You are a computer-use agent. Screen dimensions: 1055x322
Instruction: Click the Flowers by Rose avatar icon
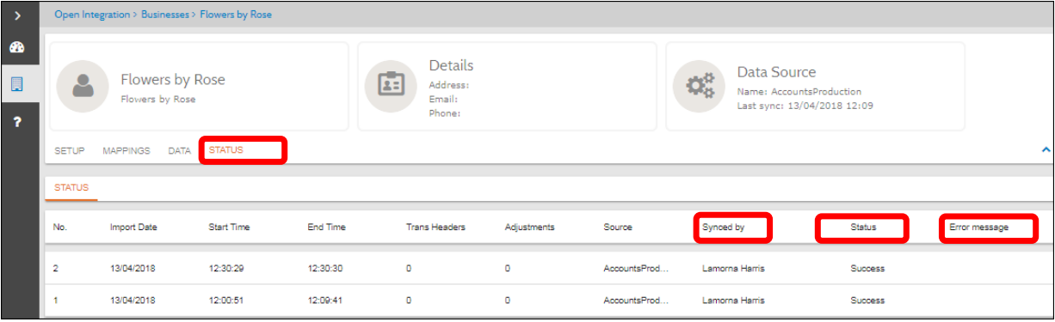pyautogui.click(x=83, y=86)
